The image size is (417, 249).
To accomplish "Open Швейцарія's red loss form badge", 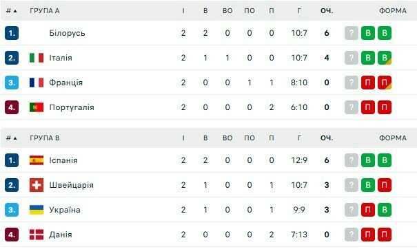I will click(x=385, y=185).
